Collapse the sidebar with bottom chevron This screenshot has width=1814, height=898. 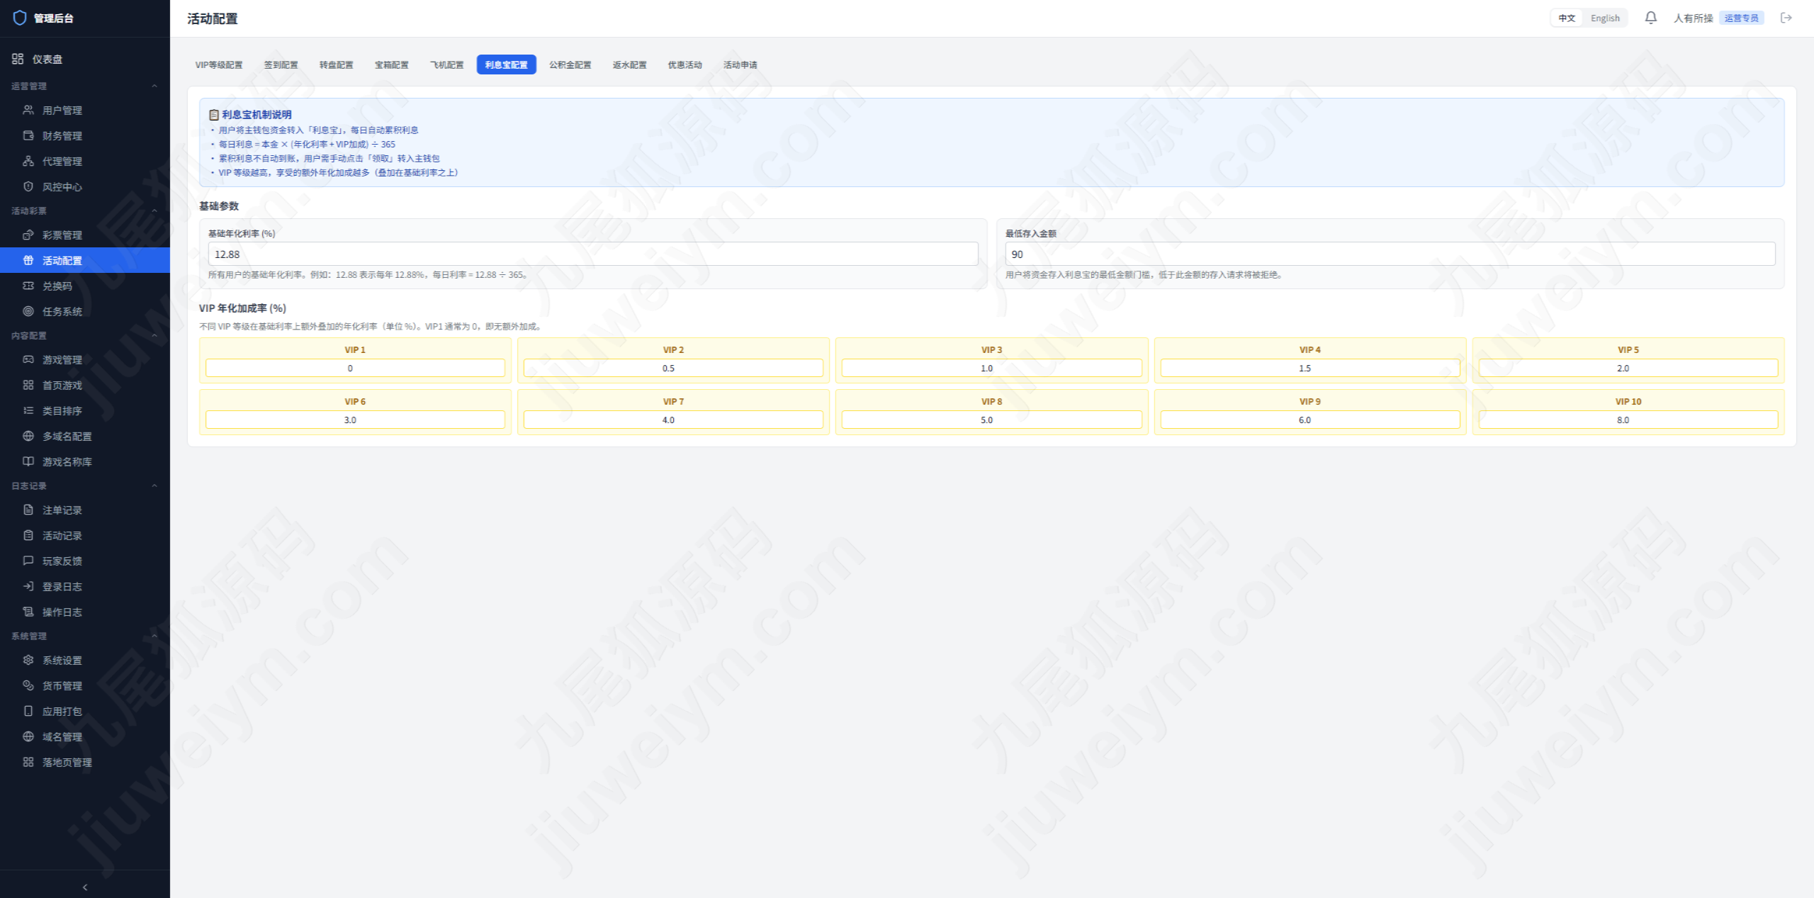[85, 887]
